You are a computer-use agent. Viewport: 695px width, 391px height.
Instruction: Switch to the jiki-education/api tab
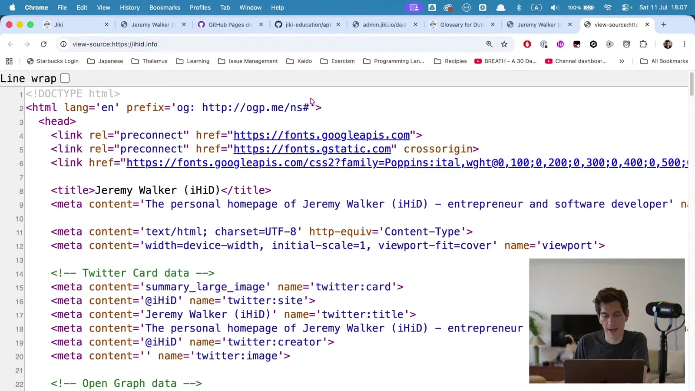click(307, 25)
